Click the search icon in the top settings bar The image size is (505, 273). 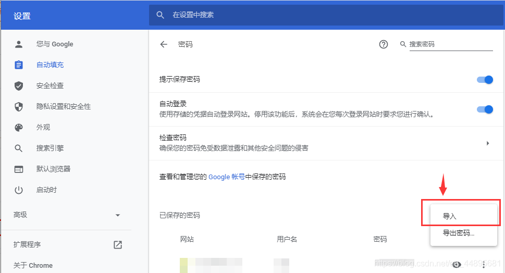160,15
